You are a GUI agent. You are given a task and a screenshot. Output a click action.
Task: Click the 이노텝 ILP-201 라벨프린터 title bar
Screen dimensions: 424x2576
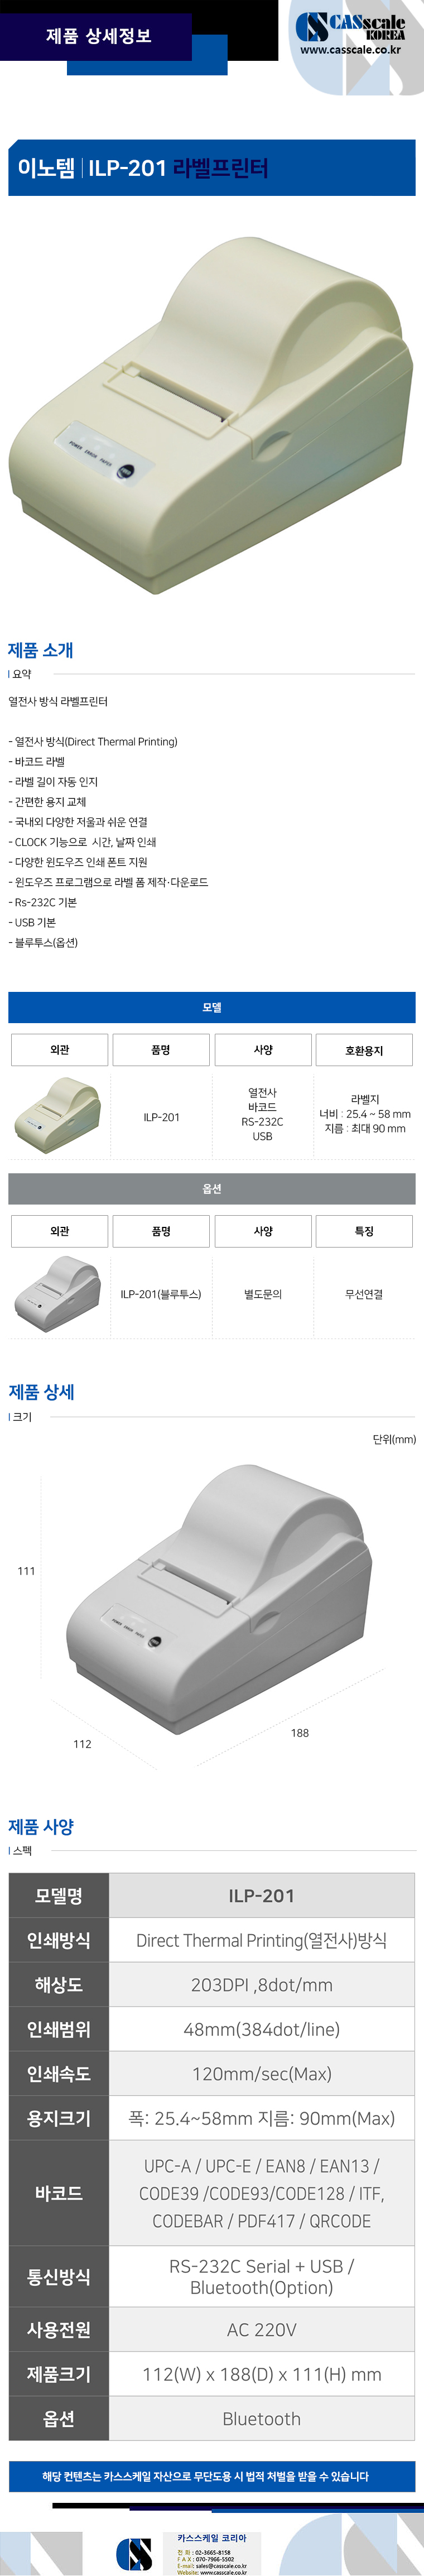211,168
